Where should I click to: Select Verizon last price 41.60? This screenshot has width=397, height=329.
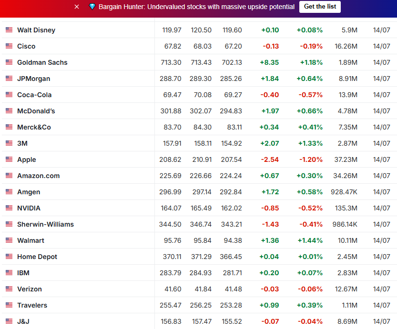[x=173, y=289]
